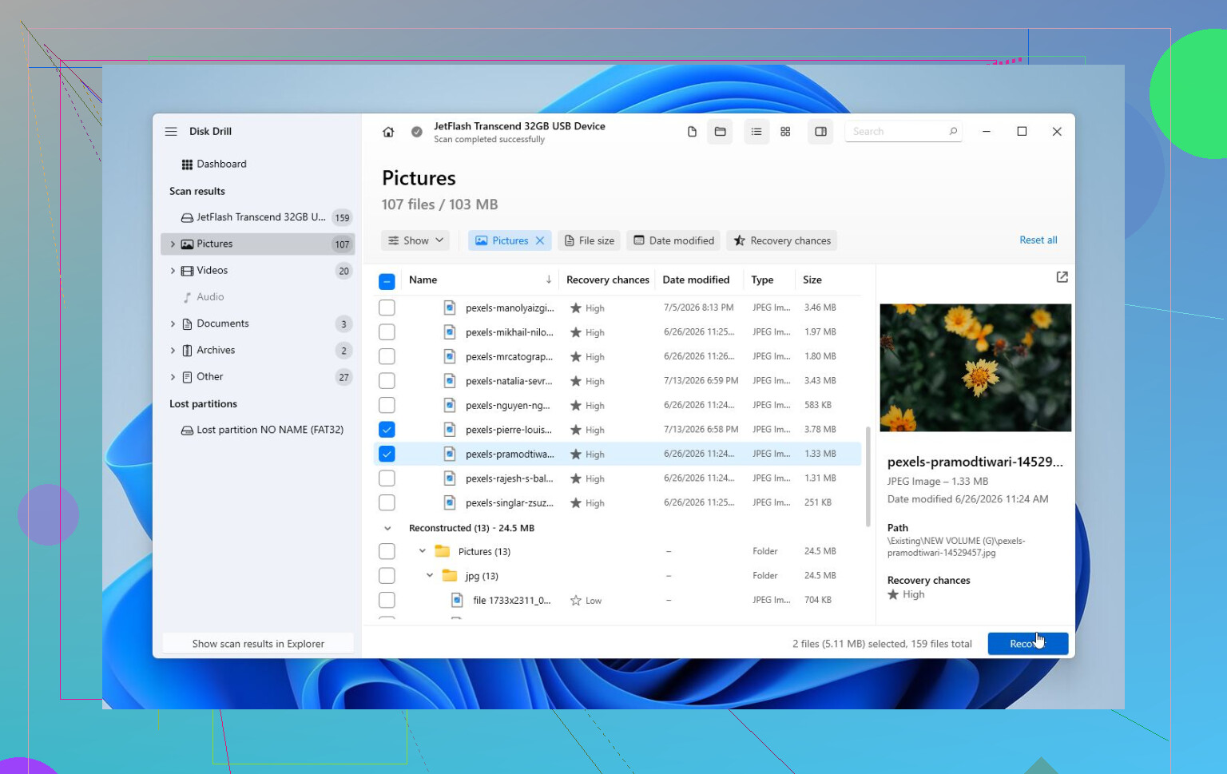Expand the Videos category in sidebar
This screenshot has height=774, width=1227.
tap(173, 271)
